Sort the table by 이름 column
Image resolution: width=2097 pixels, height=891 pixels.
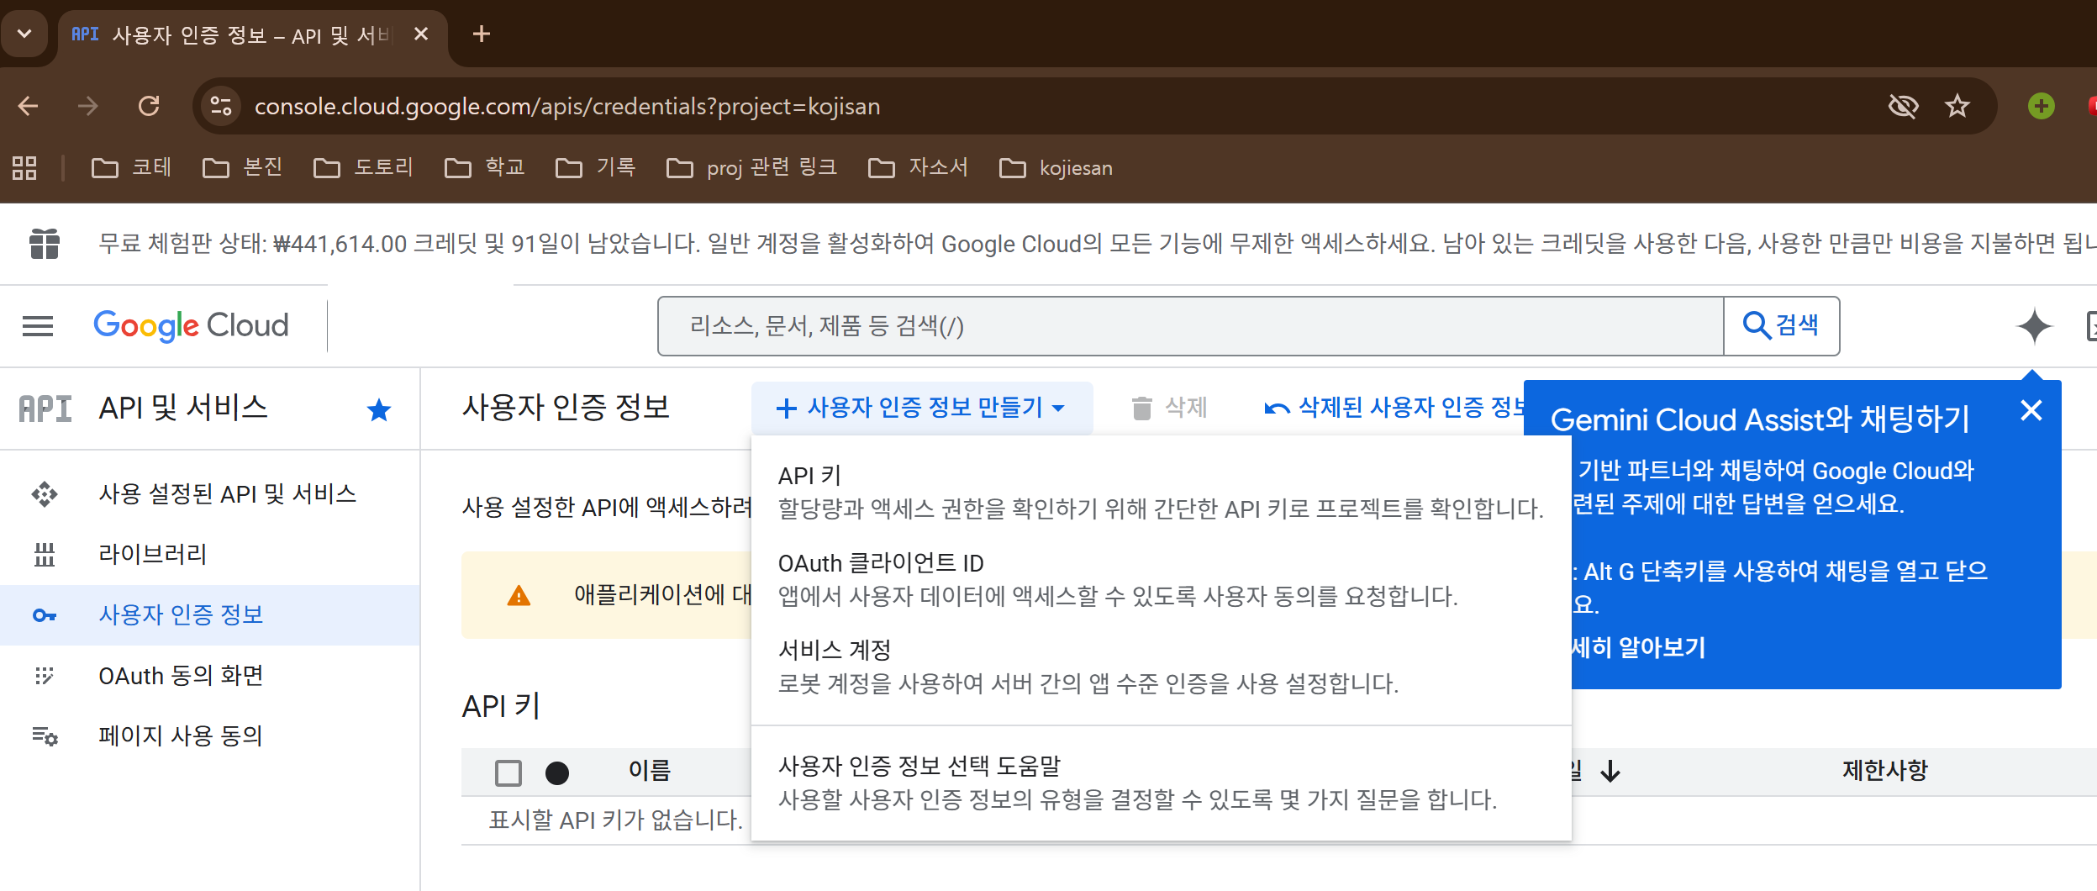pyautogui.click(x=650, y=771)
